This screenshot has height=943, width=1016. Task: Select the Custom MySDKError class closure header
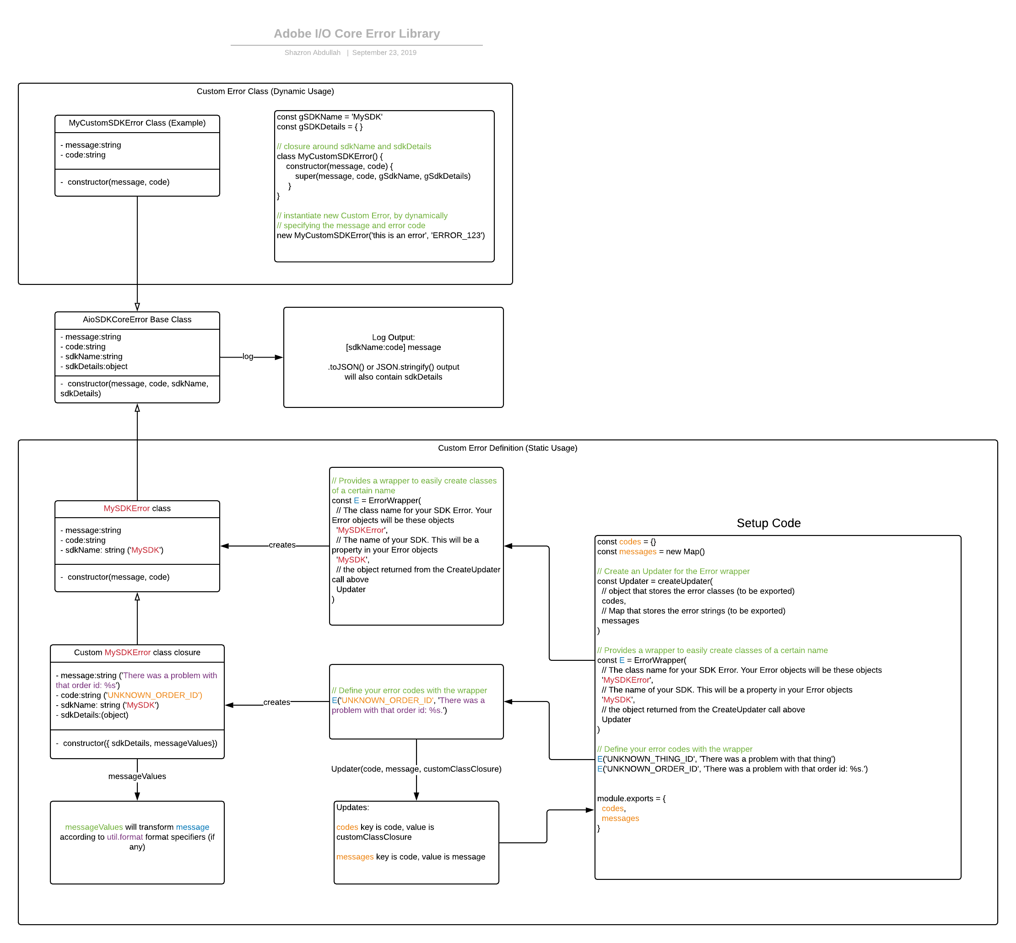(137, 652)
